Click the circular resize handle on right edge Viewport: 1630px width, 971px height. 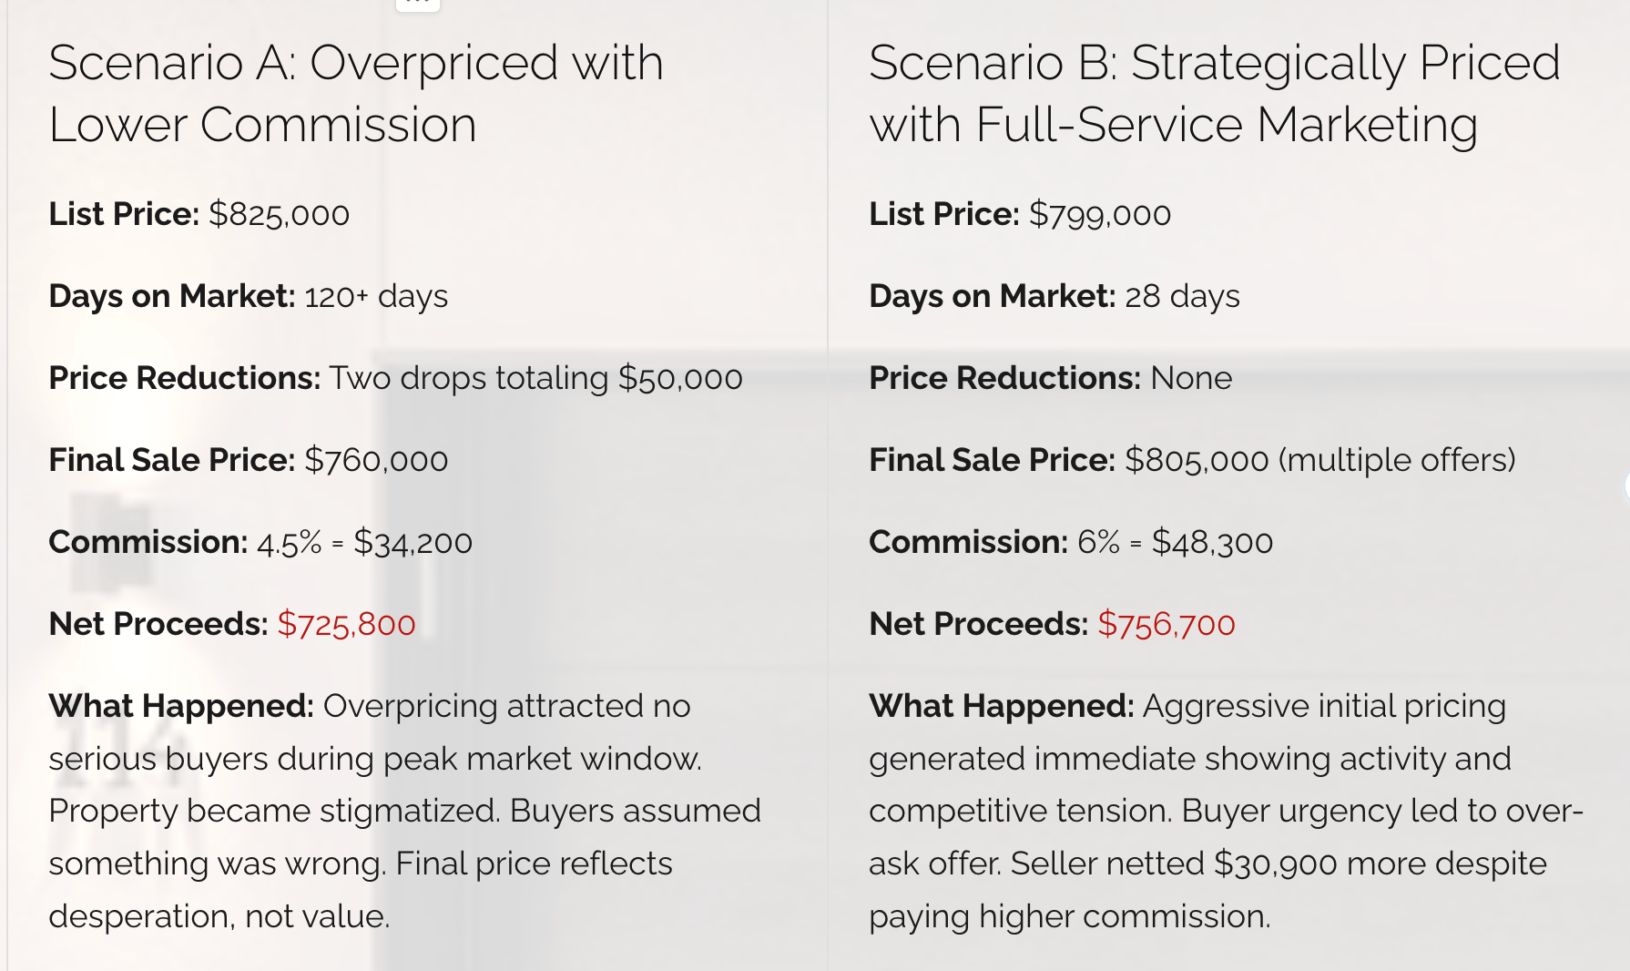(x=1626, y=485)
